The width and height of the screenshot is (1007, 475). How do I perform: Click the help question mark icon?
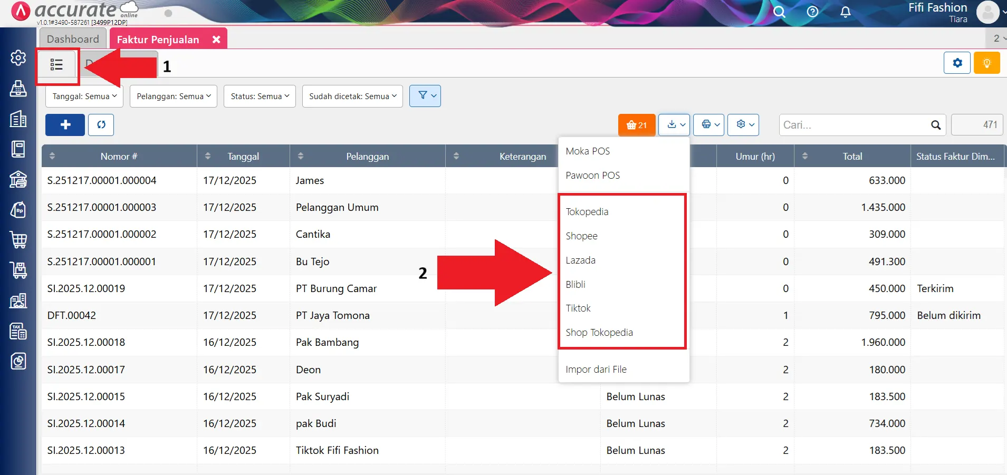click(812, 12)
